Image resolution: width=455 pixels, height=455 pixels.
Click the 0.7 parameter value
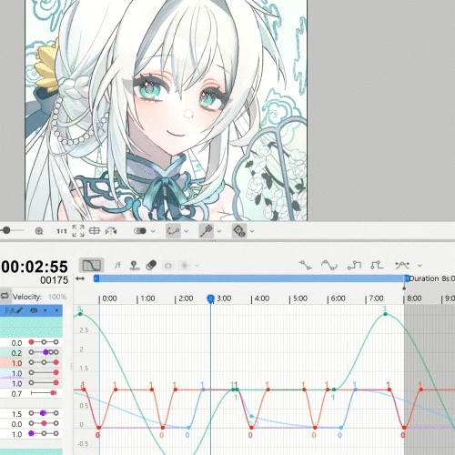tap(16, 394)
